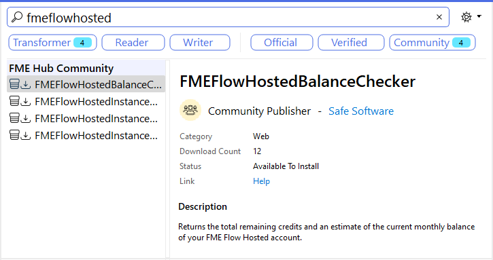Click the Available To Install status text
This screenshot has width=493, height=260.
[286, 166]
